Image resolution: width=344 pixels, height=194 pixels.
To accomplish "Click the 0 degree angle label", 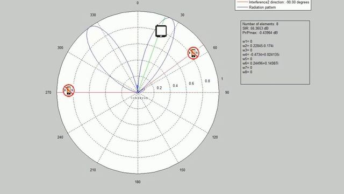I will coord(138,3).
